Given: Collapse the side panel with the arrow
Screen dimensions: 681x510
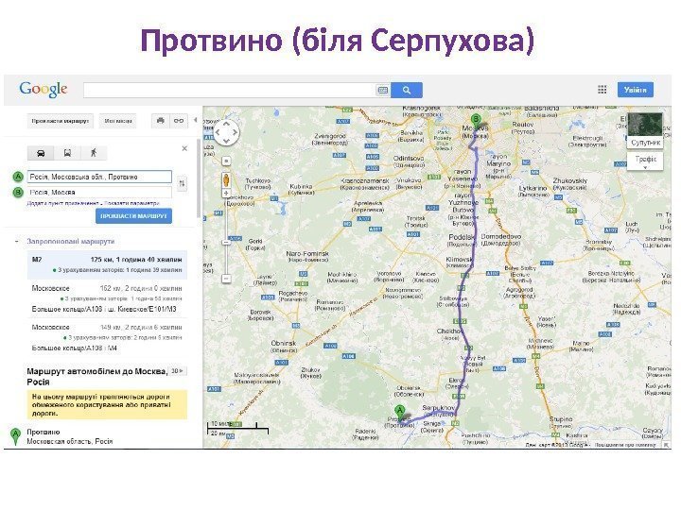Looking at the screenshot, I should (x=196, y=120).
